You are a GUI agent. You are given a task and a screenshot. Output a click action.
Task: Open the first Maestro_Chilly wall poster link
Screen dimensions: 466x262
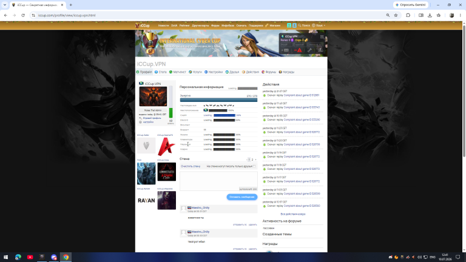[200, 207]
